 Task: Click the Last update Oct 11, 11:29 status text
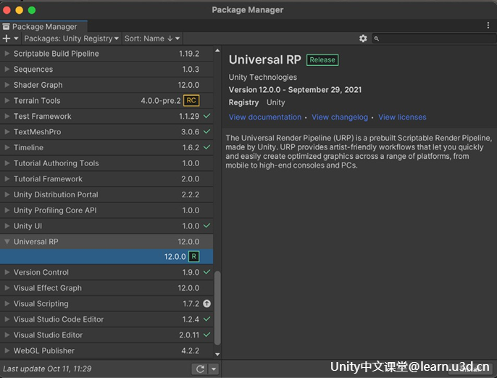(47, 369)
